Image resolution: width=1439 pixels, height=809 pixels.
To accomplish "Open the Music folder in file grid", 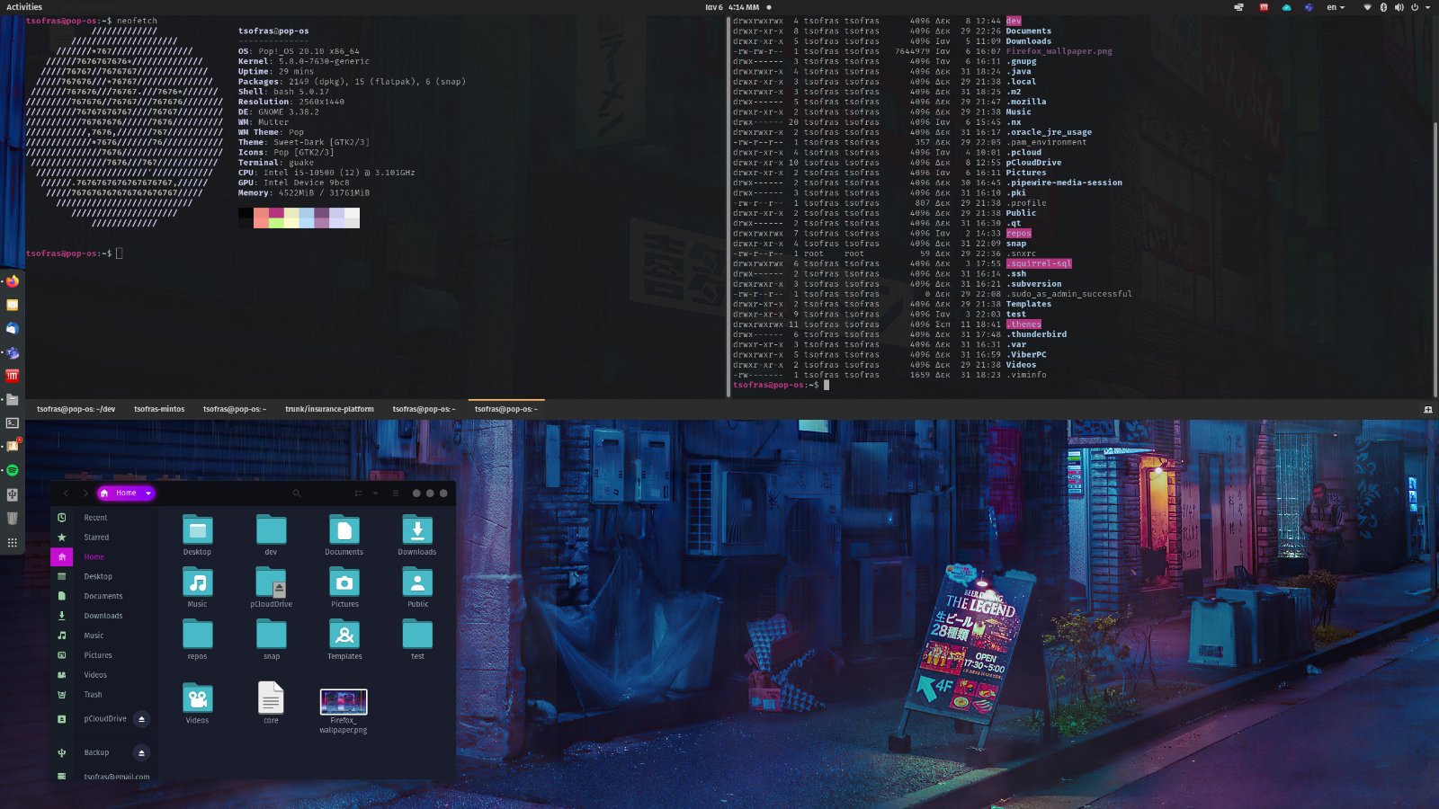I will click(x=197, y=587).
